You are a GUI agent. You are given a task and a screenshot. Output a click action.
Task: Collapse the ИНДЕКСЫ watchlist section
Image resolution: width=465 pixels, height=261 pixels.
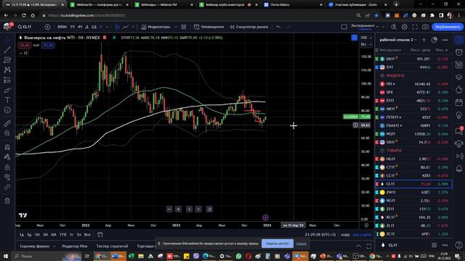pos(382,75)
